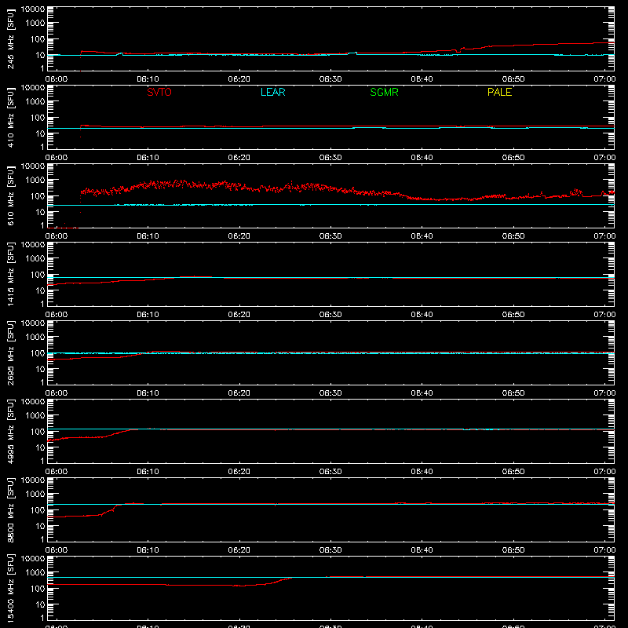Click 06:20 time label below 410 MHz plot
Screen dimensions: 628x628
(x=239, y=158)
